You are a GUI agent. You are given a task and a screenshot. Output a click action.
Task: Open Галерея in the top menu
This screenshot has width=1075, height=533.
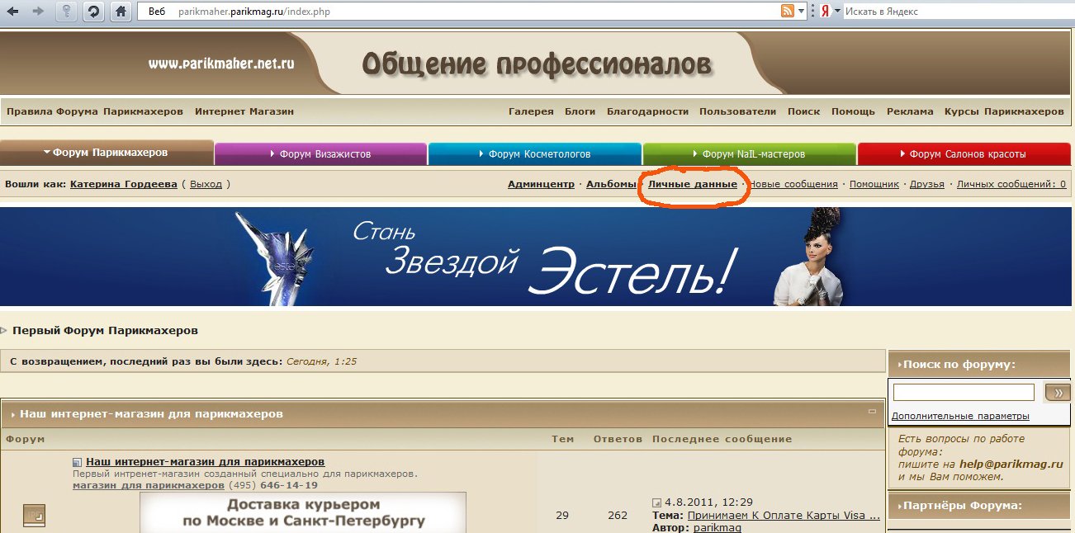pos(531,111)
